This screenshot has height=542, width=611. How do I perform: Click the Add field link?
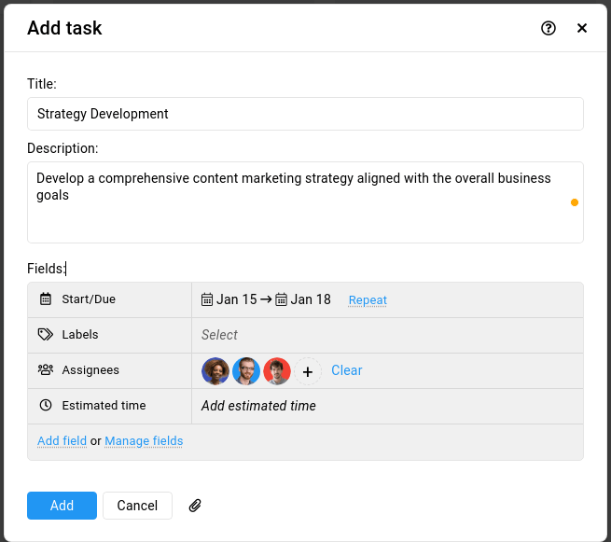click(x=62, y=440)
